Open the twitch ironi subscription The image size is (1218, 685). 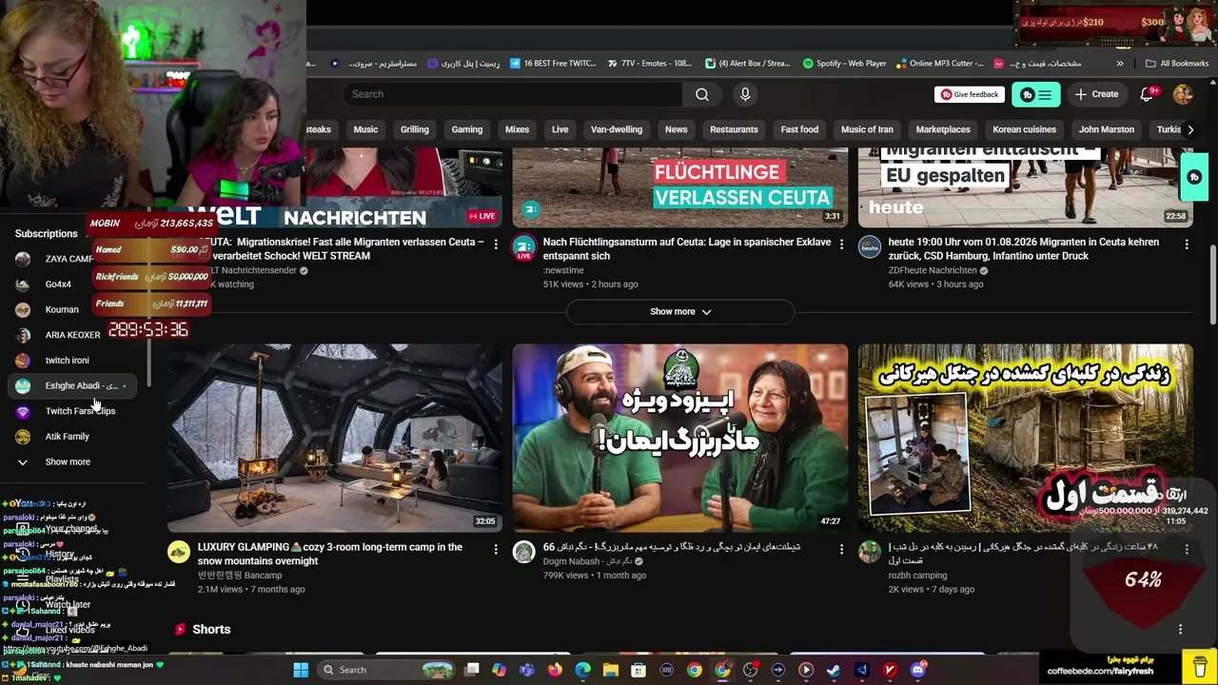tap(71, 361)
